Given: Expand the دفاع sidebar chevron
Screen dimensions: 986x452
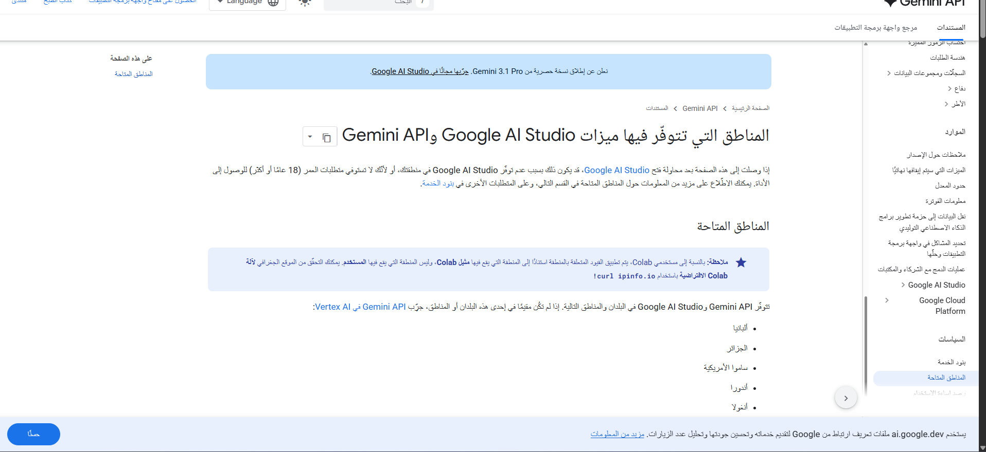Looking at the screenshot, I should click(x=949, y=89).
